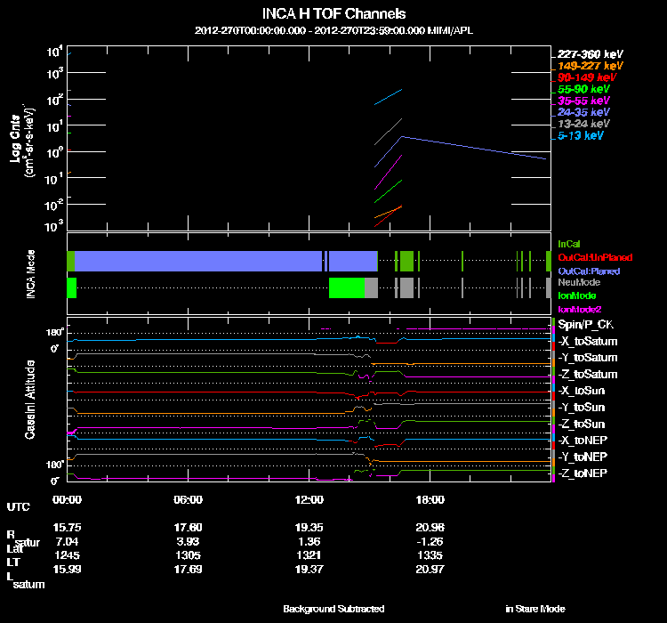Select the 149-227 keV legend entry
The width and height of the screenshot is (667, 623).
coord(590,66)
